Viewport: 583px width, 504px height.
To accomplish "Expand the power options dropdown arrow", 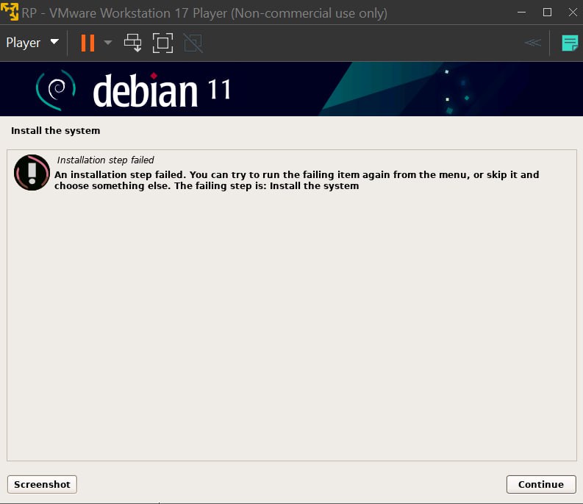I will [x=108, y=43].
